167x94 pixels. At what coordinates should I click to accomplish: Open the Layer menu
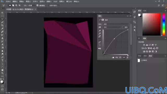[28, 2]
